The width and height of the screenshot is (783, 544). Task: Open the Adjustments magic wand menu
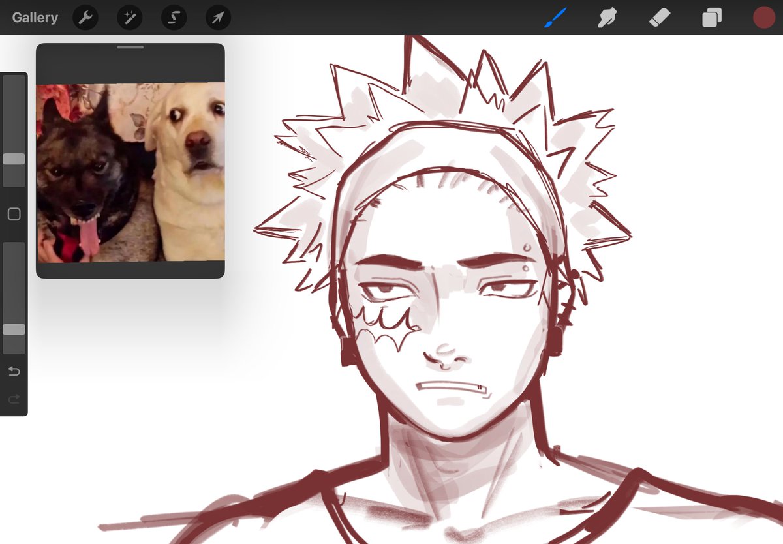coord(130,18)
